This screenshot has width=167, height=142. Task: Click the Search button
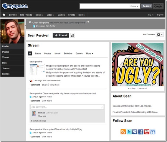pyautogui.click(x=147, y=6)
